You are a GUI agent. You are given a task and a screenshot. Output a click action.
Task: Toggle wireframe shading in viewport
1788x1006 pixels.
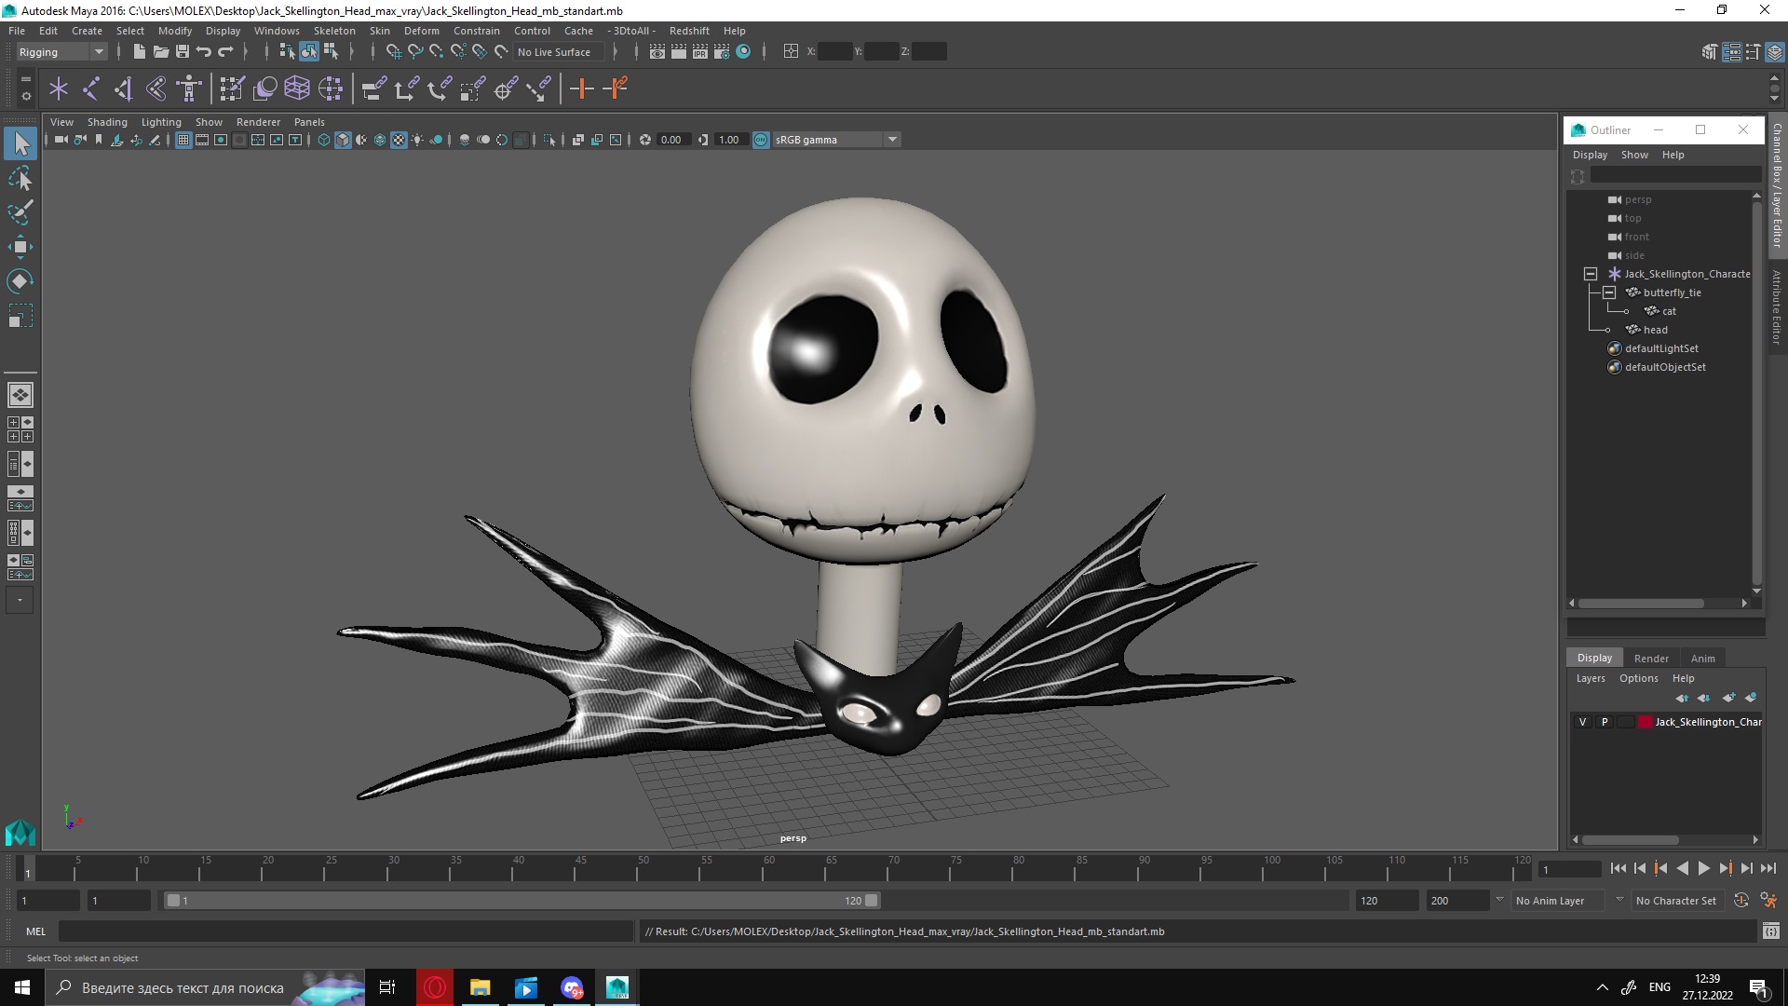(324, 140)
